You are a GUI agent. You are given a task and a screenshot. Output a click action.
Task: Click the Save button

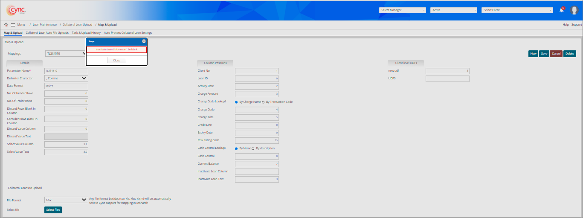[544, 54]
